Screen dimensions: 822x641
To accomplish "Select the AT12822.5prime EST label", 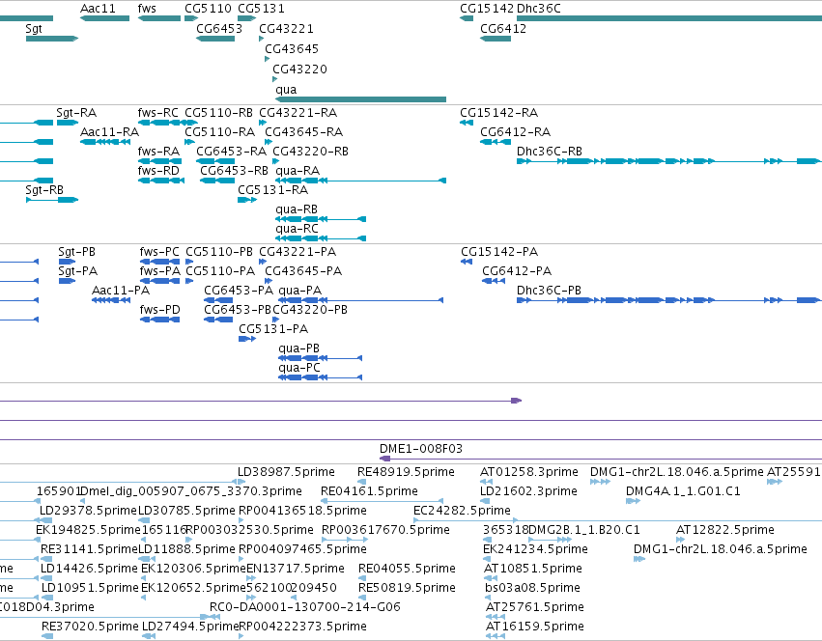I will (725, 530).
